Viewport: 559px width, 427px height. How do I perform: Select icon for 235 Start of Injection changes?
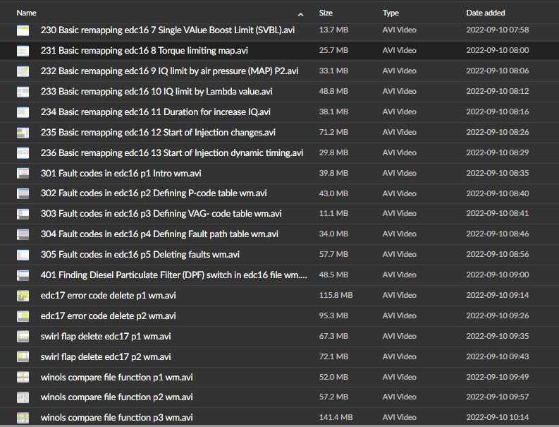click(x=23, y=133)
